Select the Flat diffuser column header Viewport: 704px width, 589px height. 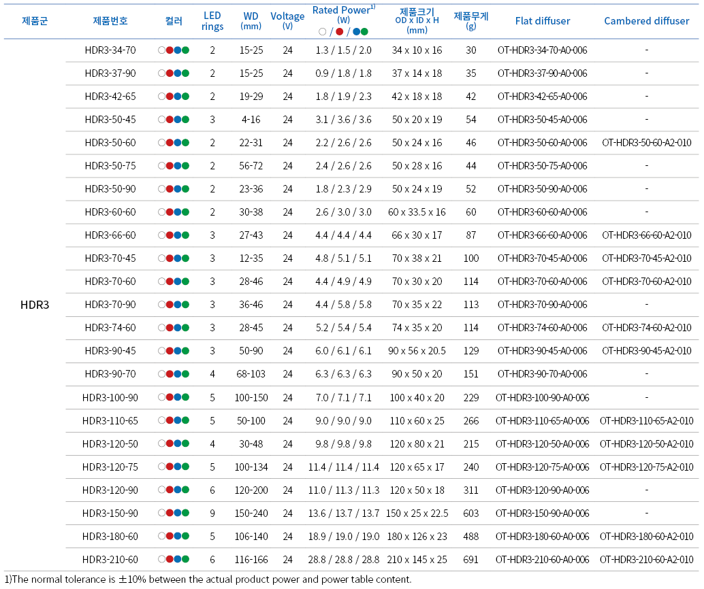542,21
